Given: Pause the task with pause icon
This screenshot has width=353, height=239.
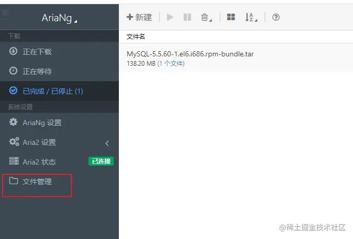Looking at the screenshot, I should 187,17.
